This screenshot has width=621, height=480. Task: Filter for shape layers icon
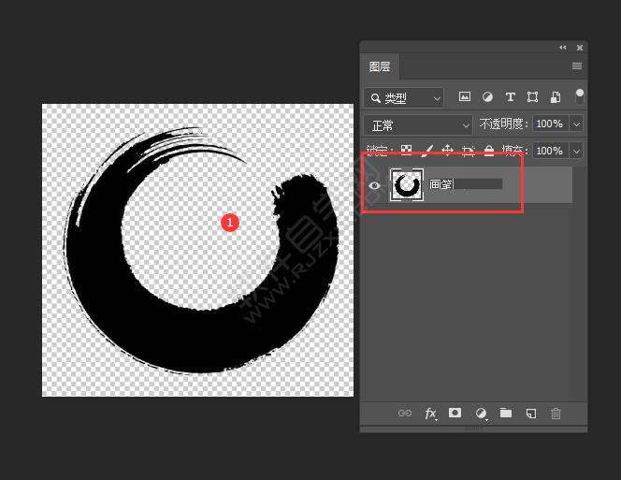tap(533, 96)
